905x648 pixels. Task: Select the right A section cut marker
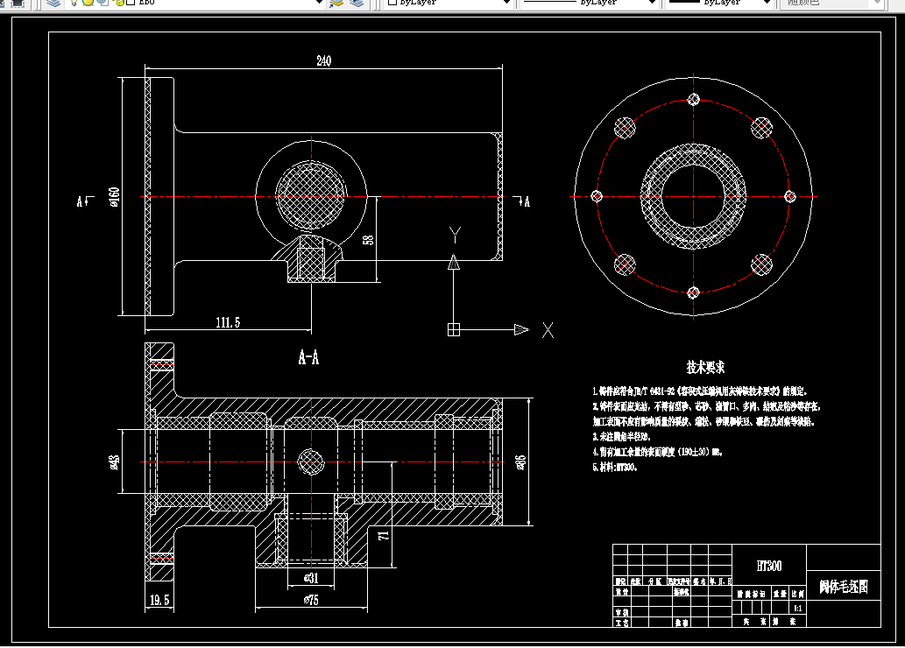(x=522, y=201)
